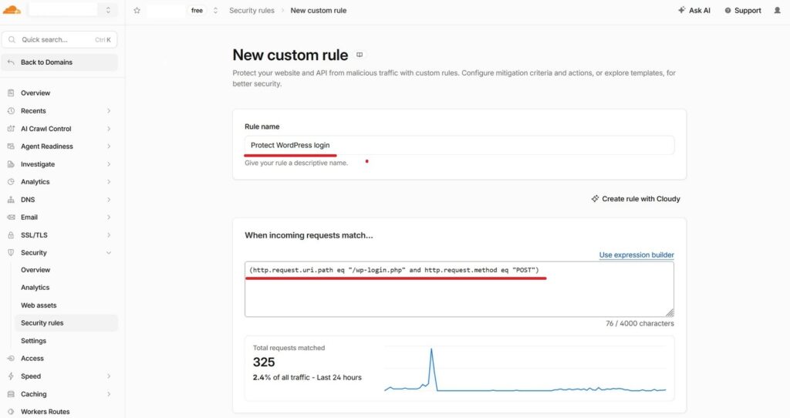Open the Access menu item
This screenshot has width=790, height=418.
[x=32, y=359]
